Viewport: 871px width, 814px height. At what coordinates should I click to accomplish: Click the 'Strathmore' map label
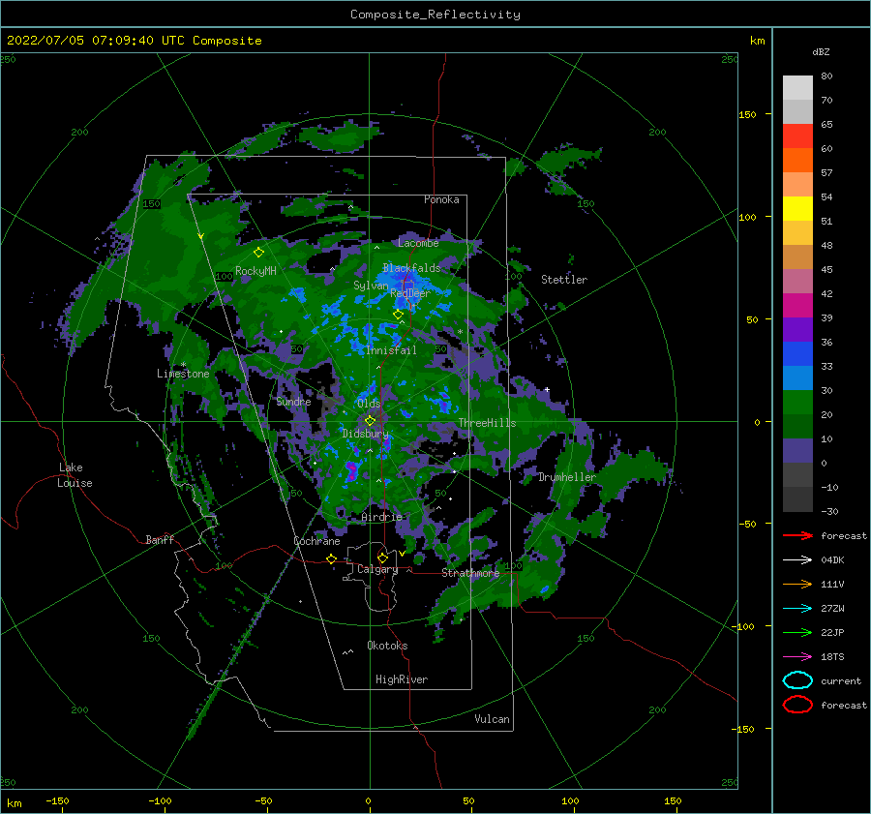tap(470, 573)
